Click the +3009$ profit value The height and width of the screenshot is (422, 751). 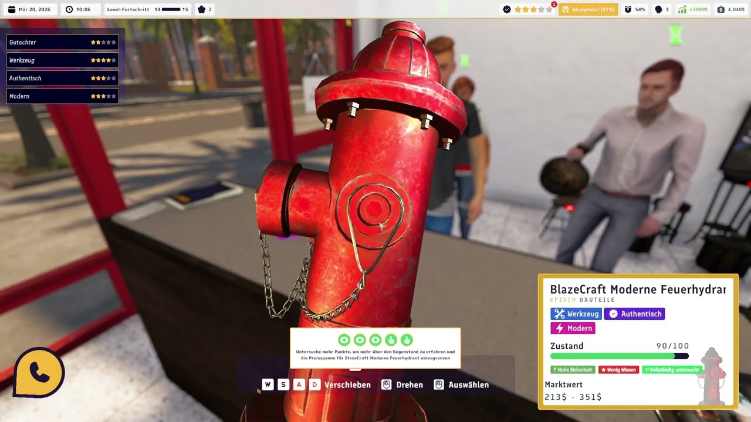point(698,9)
